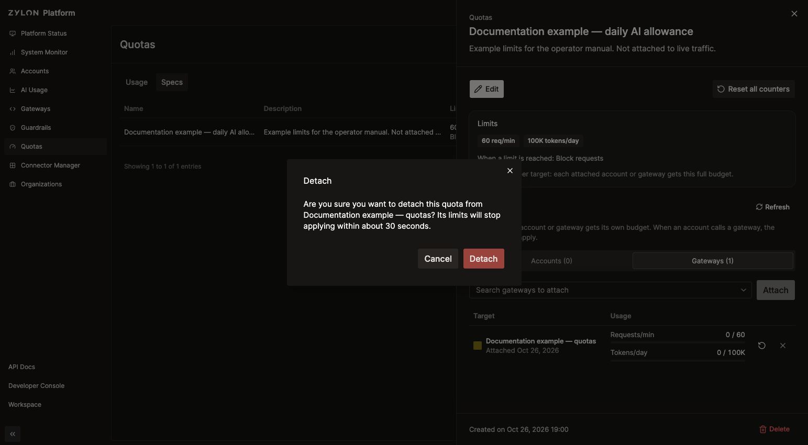The height and width of the screenshot is (445, 808).
Task: Click "Documentation example — quotas" gateway name
Action: (x=541, y=341)
